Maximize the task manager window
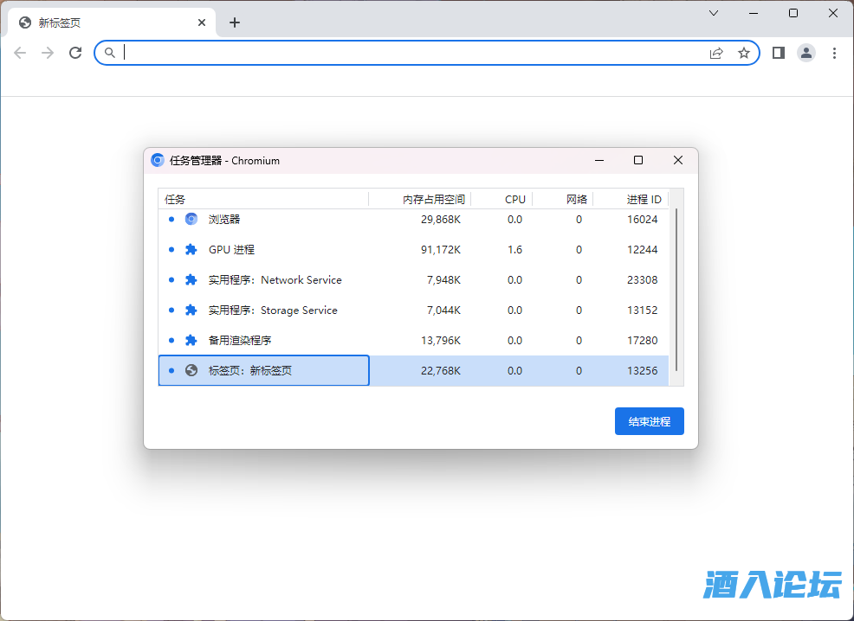 point(638,160)
